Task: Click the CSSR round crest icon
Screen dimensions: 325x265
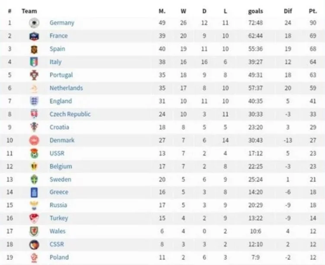Action: click(34, 244)
